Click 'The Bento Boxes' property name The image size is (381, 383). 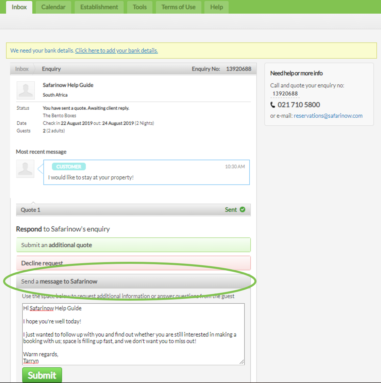(60, 115)
